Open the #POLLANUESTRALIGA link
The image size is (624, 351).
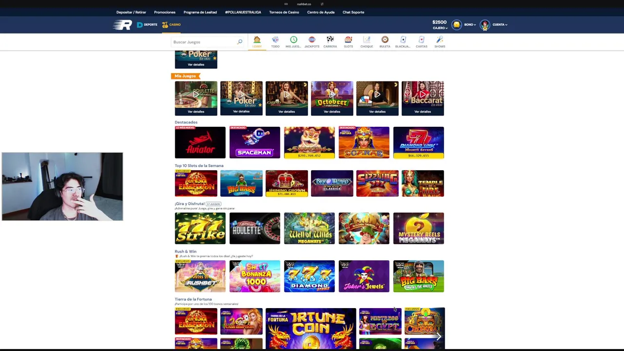pos(243,12)
